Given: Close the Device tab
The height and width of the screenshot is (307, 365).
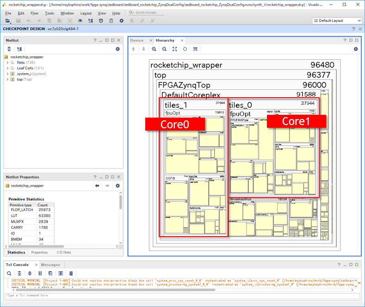Looking at the screenshot, I should (x=151, y=40).
